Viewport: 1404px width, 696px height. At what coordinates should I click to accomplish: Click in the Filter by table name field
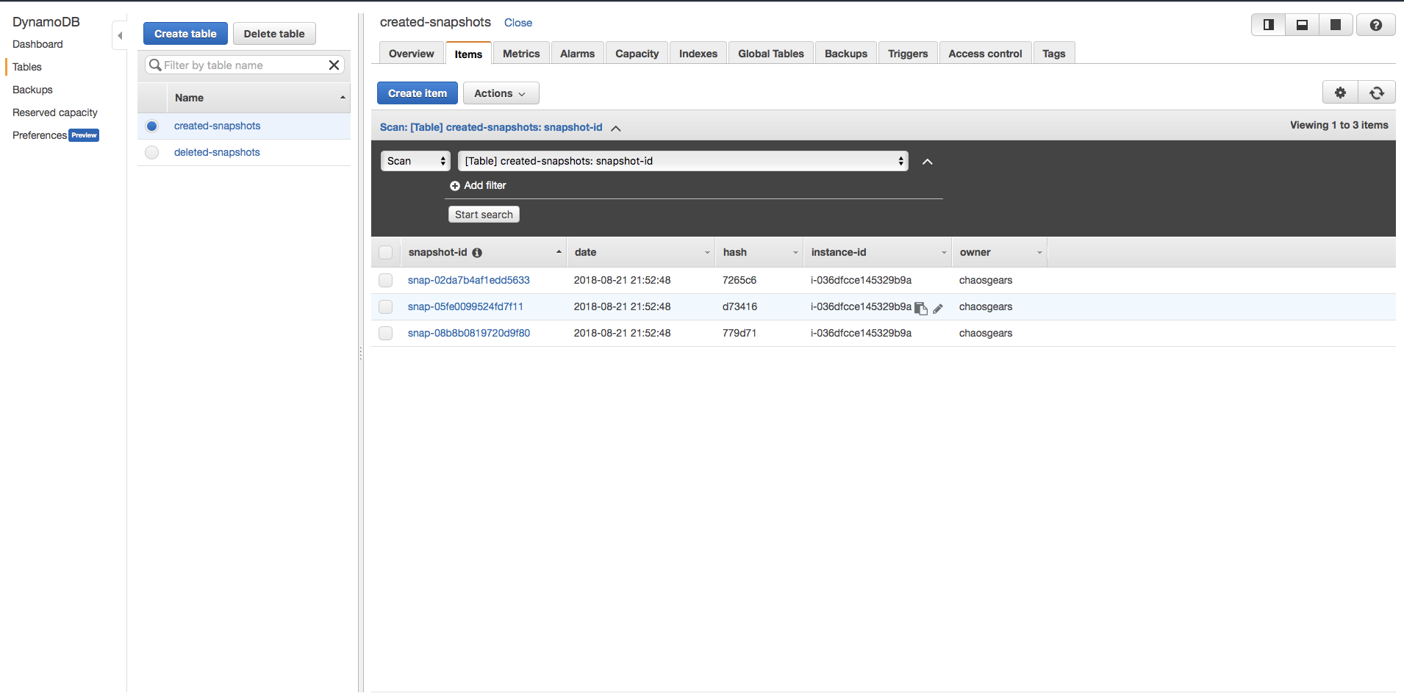pos(243,65)
